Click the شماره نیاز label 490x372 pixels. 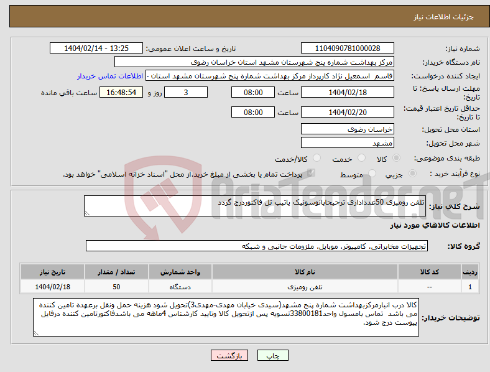[x=463, y=49]
